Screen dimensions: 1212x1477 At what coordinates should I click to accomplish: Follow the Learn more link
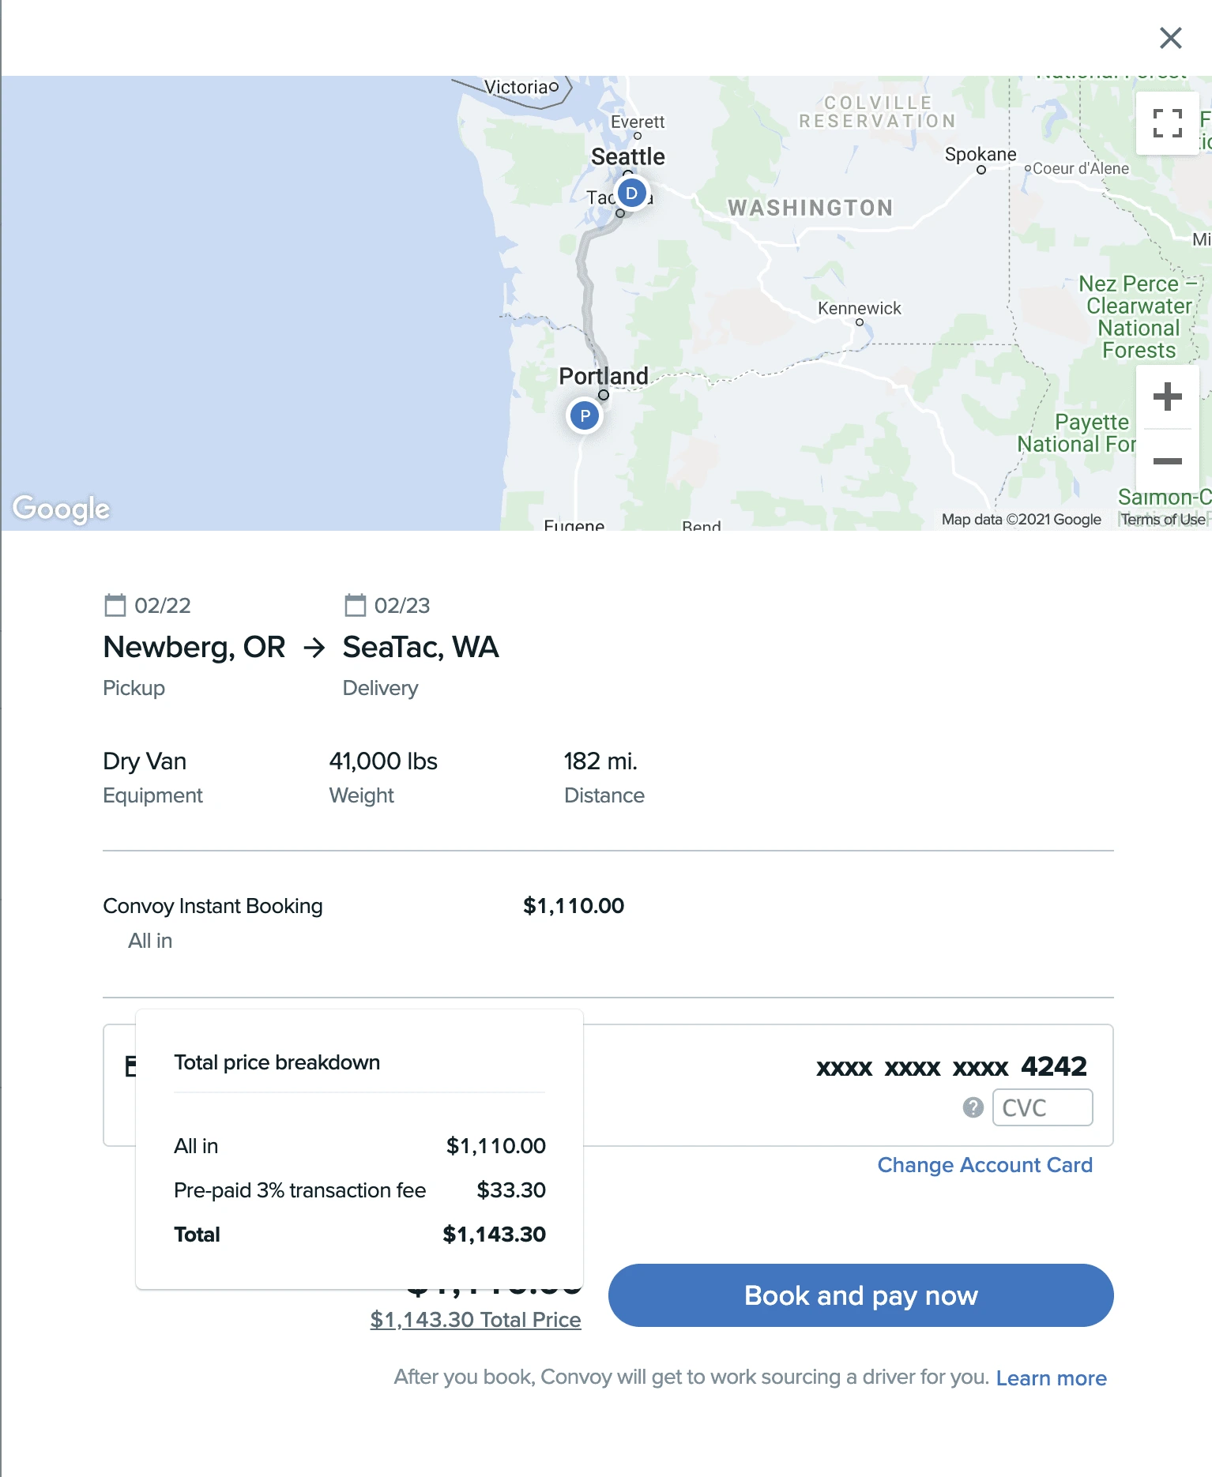(1051, 1378)
